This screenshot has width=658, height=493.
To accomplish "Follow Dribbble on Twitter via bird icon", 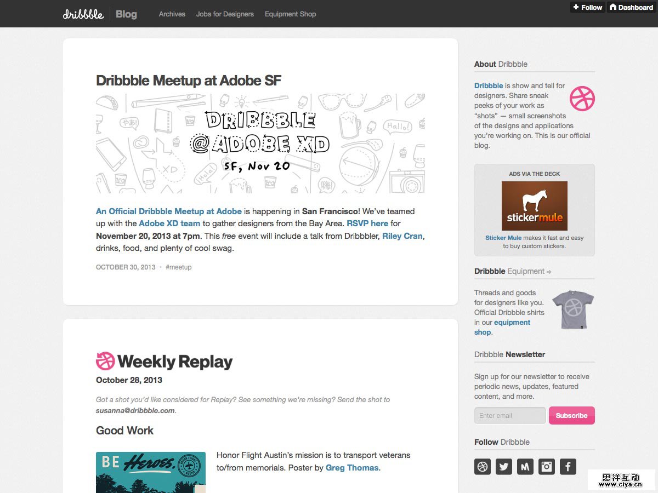I will (503, 466).
